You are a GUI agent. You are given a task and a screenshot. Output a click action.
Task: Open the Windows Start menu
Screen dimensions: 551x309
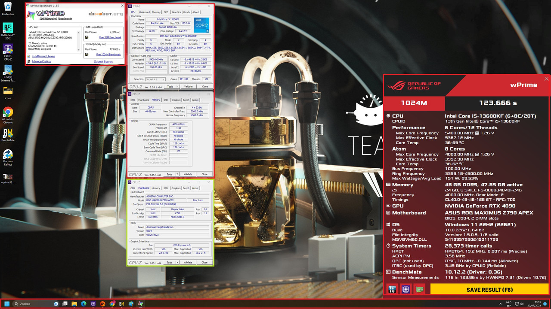click(7, 304)
